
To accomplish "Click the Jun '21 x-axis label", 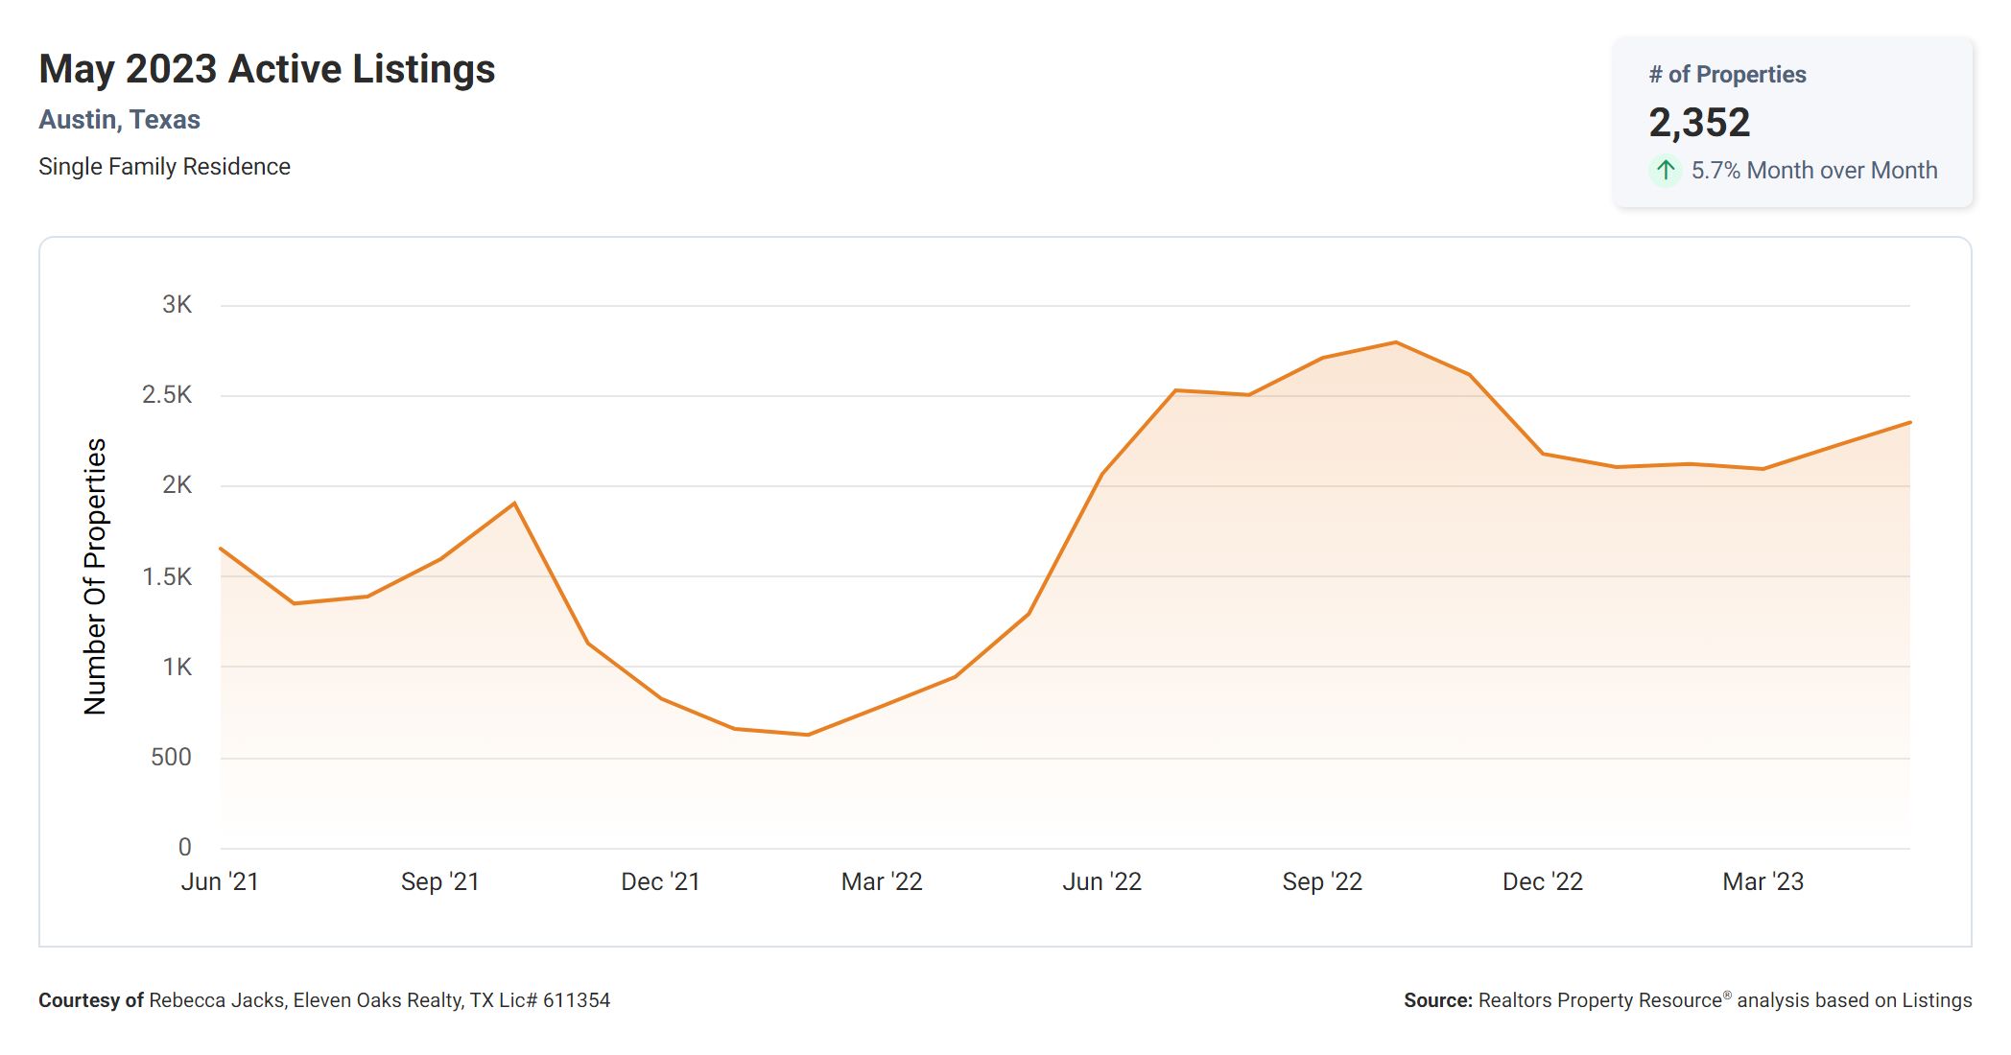I will 220,881.
